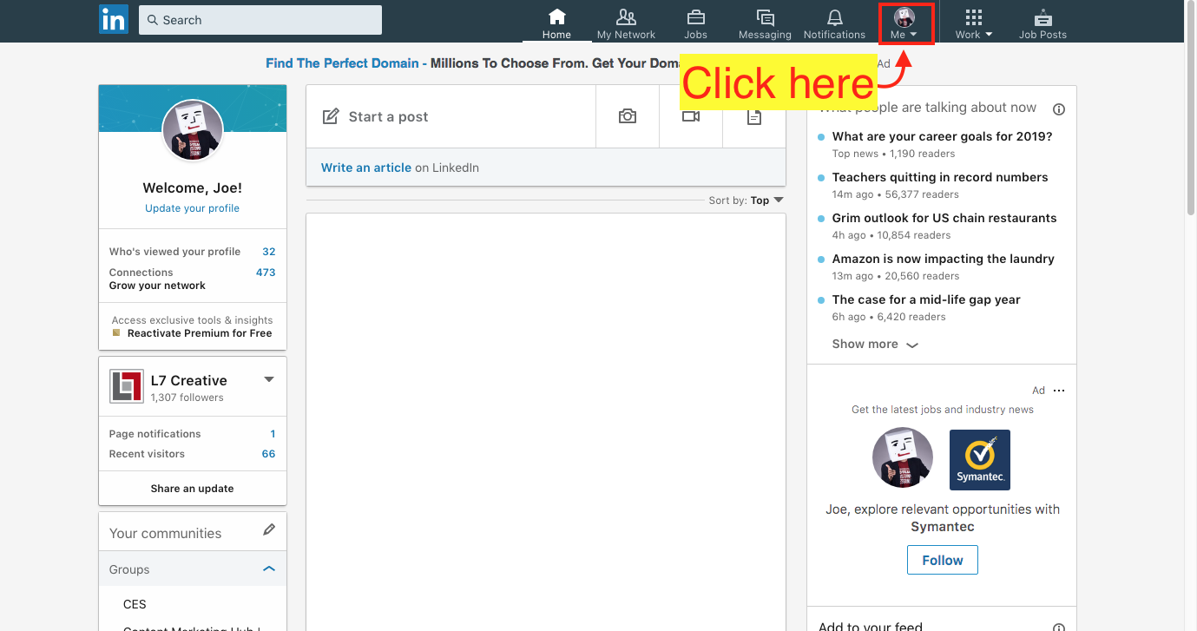
Task: Open the ad's three-dot options menu
Action: (x=1058, y=391)
